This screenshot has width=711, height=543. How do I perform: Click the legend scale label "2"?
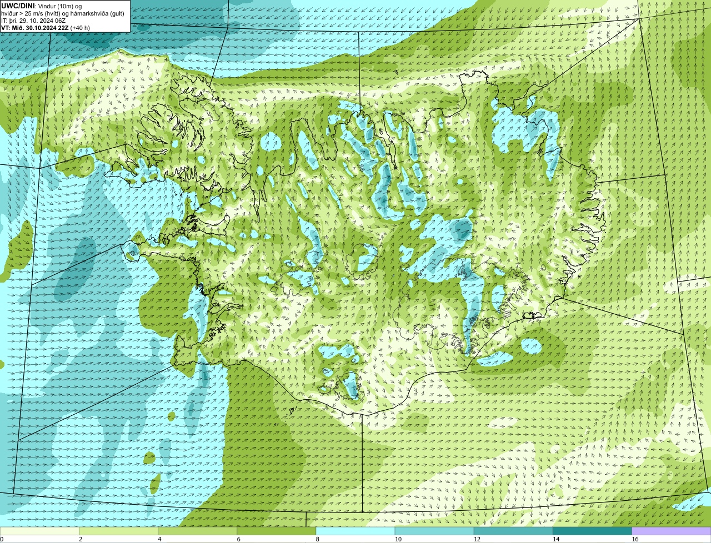tap(81, 539)
